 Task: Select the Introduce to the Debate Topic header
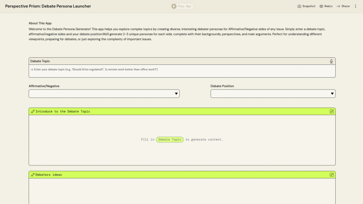click(x=63, y=111)
